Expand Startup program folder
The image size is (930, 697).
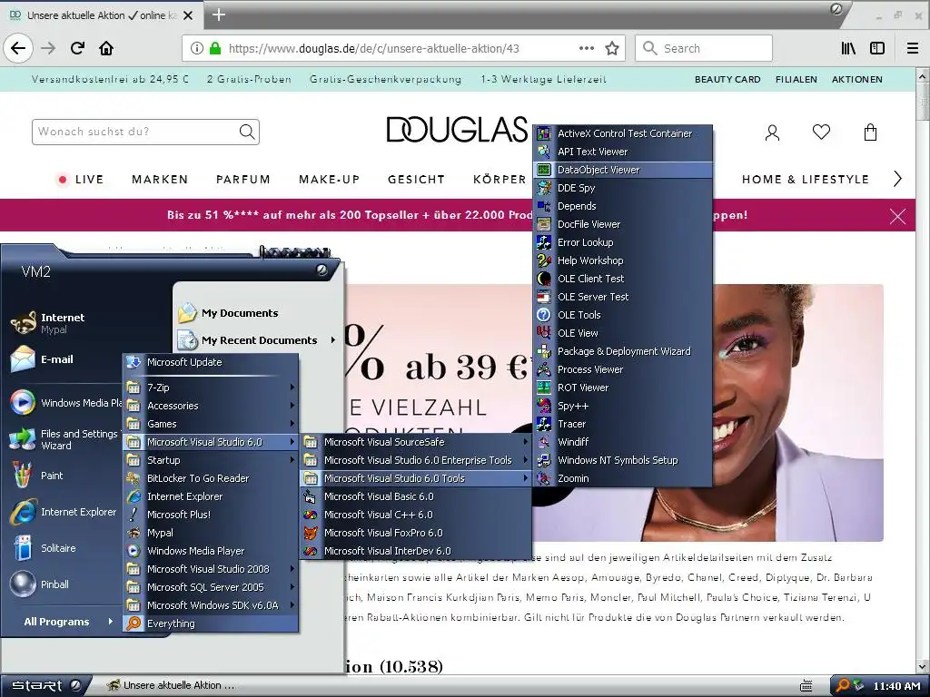211,460
